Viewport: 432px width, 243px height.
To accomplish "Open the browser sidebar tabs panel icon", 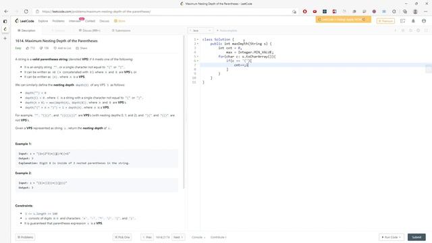I will 5,21.
